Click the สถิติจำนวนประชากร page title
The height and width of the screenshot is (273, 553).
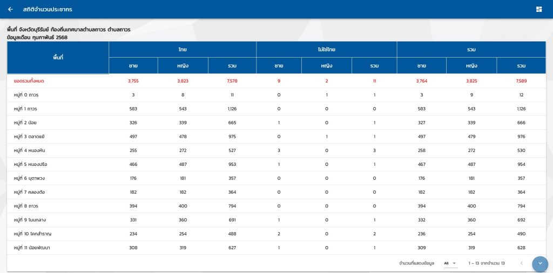(x=48, y=9)
